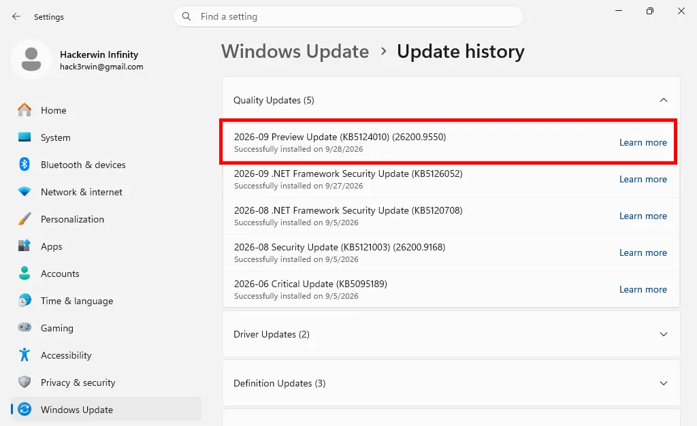Screen dimensions: 697x426
Task: Go to System settings
Action: pyautogui.click(x=106, y=137)
